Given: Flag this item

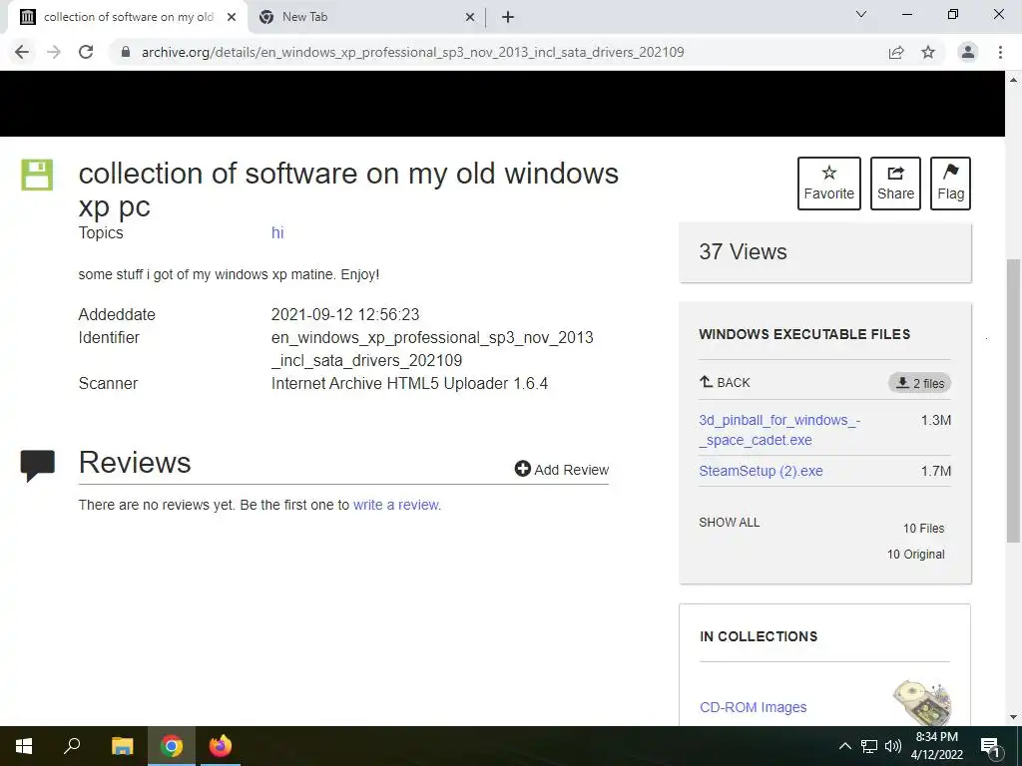Looking at the screenshot, I should (x=950, y=184).
